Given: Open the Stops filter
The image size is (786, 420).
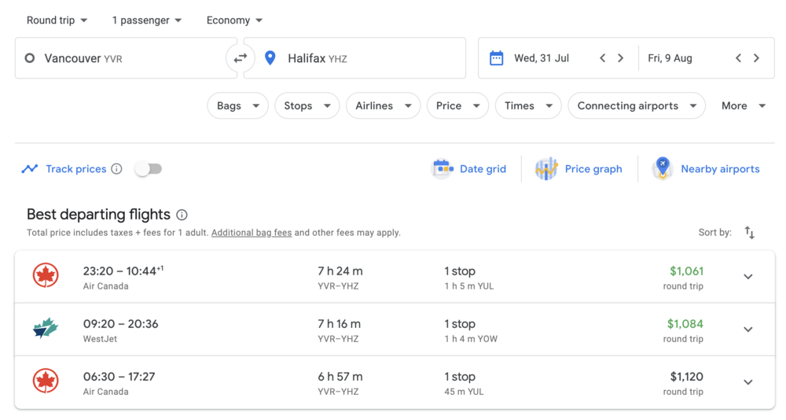Looking at the screenshot, I should pyautogui.click(x=307, y=106).
